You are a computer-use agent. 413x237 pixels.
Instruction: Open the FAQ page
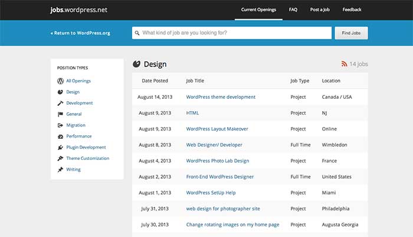pos(293,10)
